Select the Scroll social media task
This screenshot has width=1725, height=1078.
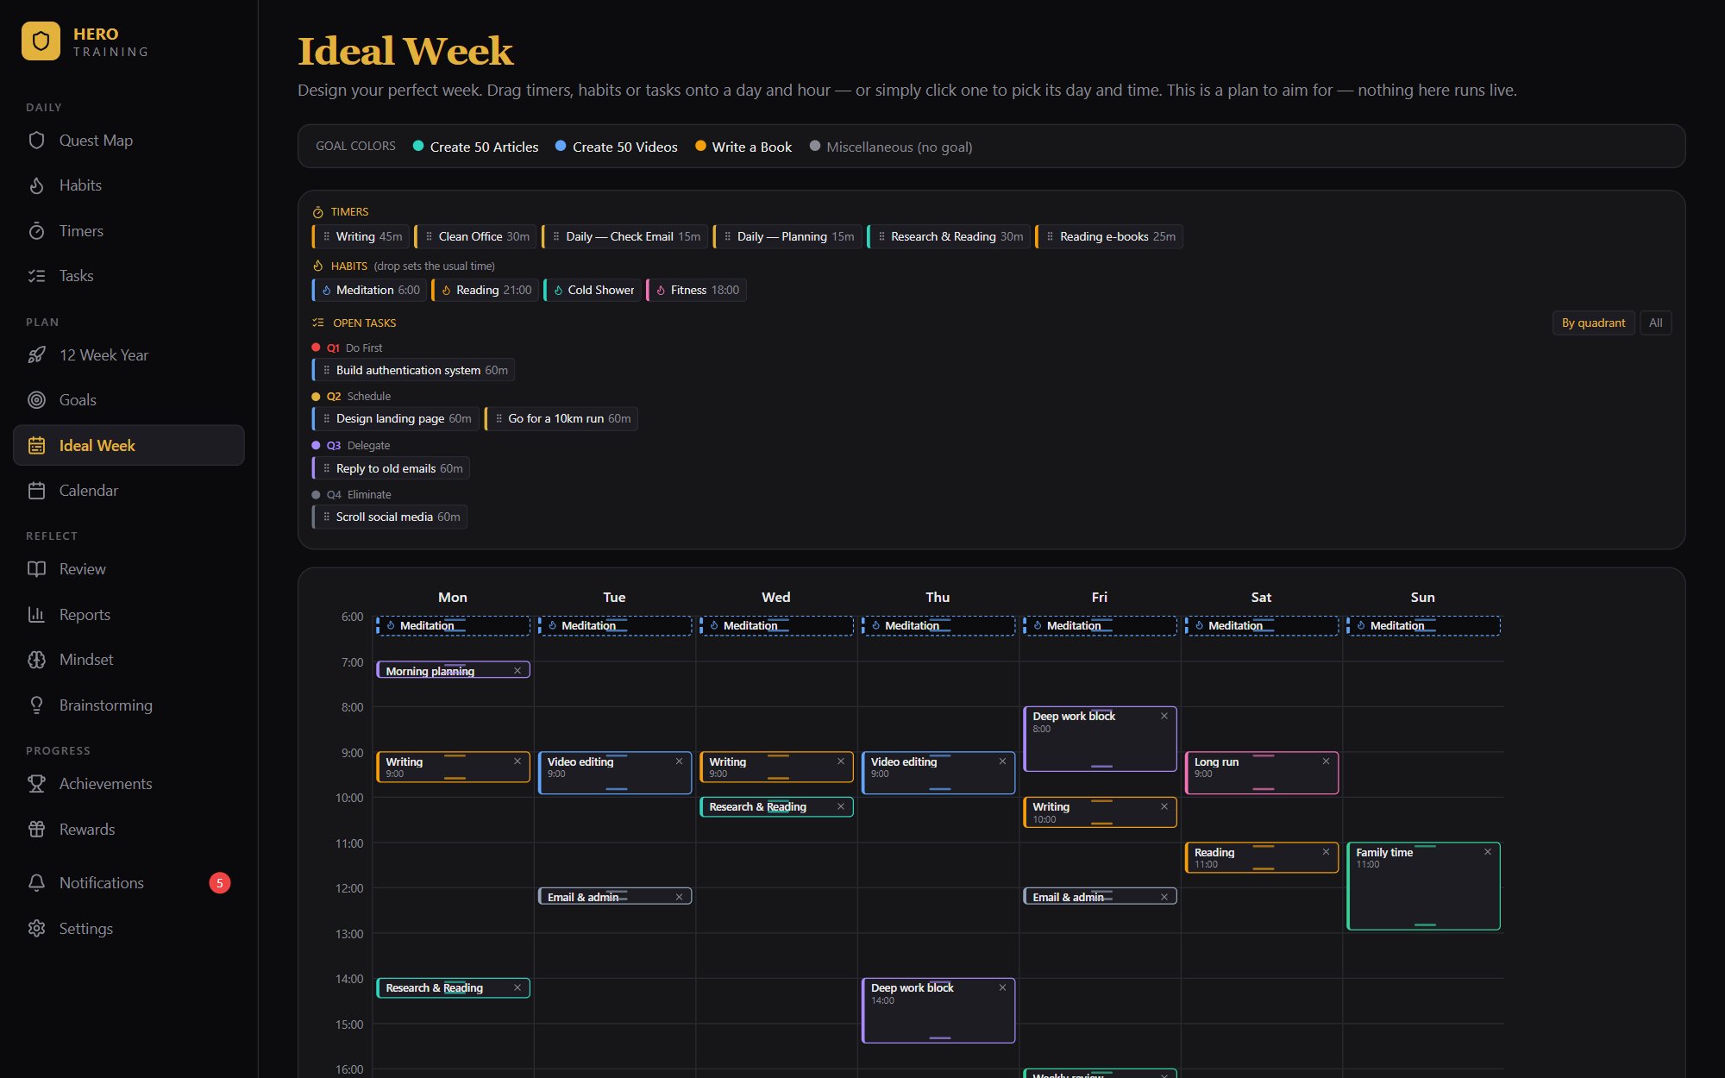390,517
